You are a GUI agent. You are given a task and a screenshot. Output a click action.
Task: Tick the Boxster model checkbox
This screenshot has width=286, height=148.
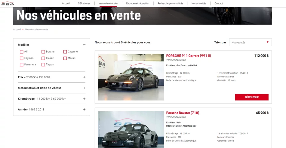tap(43, 52)
